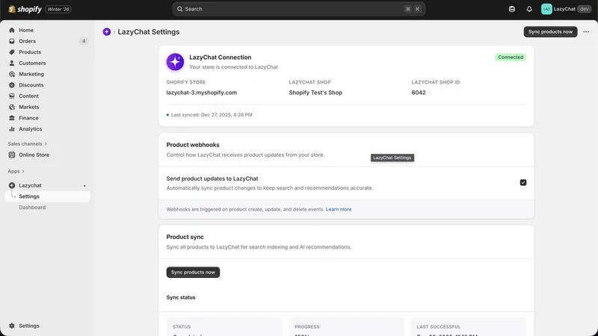The width and height of the screenshot is (598, 336).
Task: Focus the Search field
Action: pos(298,9)
